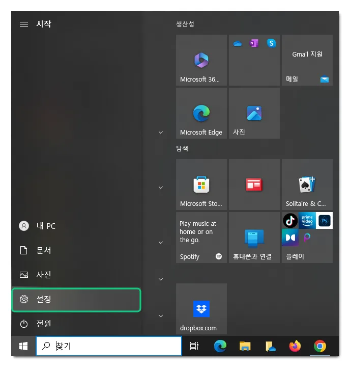
Task: Click the chevron beside the Microsoft Edge row
Action: pos(161,133)
